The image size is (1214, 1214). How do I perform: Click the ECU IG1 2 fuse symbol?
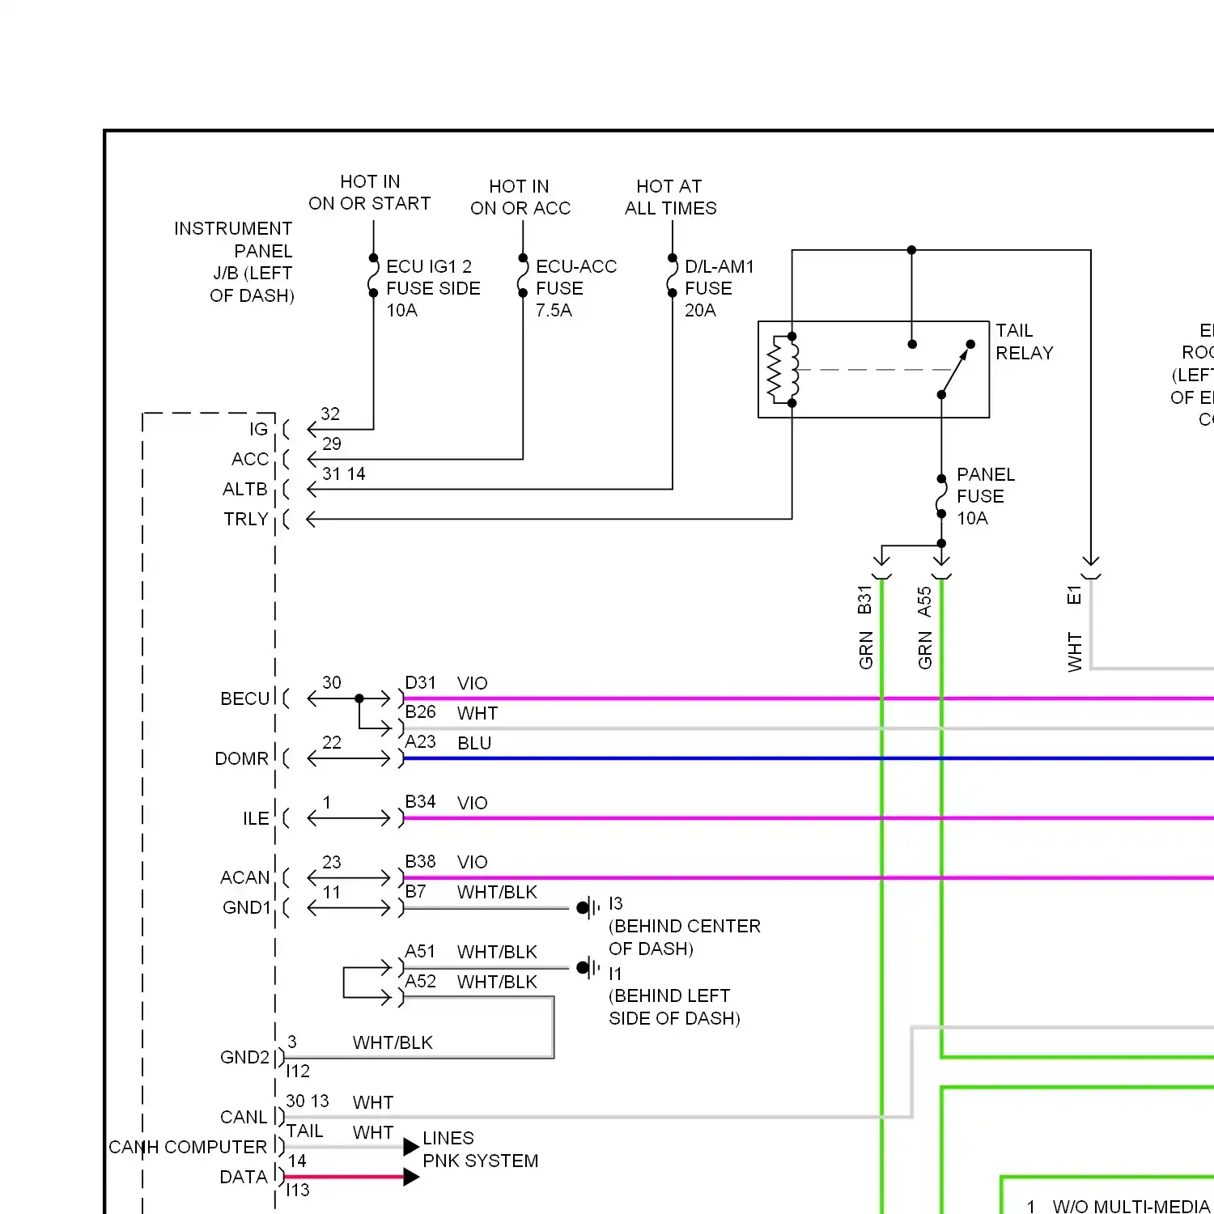pyautogui.click(x=373, y=275)
